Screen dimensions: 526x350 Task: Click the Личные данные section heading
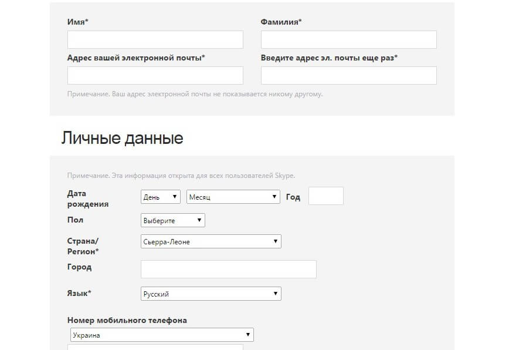pyautogui.click(x=122, y=138)
